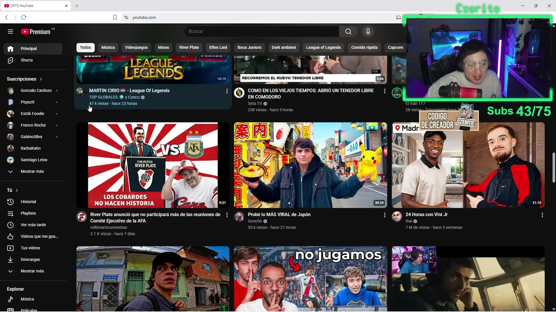Open PepazX subscription channel
Viewport: 556px width, 312px height.
(33, 102)
